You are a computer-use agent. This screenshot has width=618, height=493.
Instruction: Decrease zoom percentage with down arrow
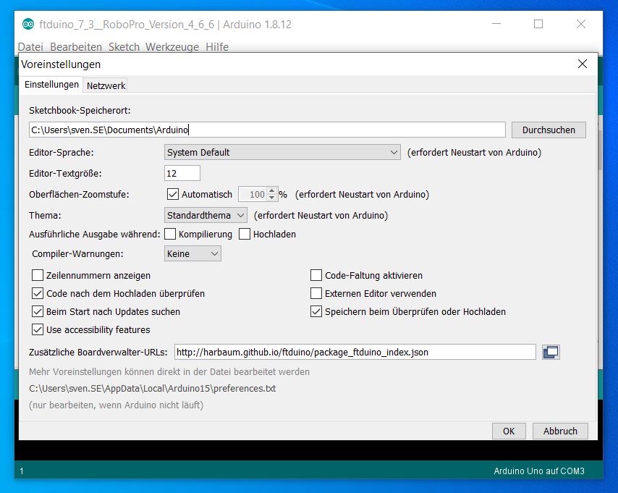click(271, 197)
